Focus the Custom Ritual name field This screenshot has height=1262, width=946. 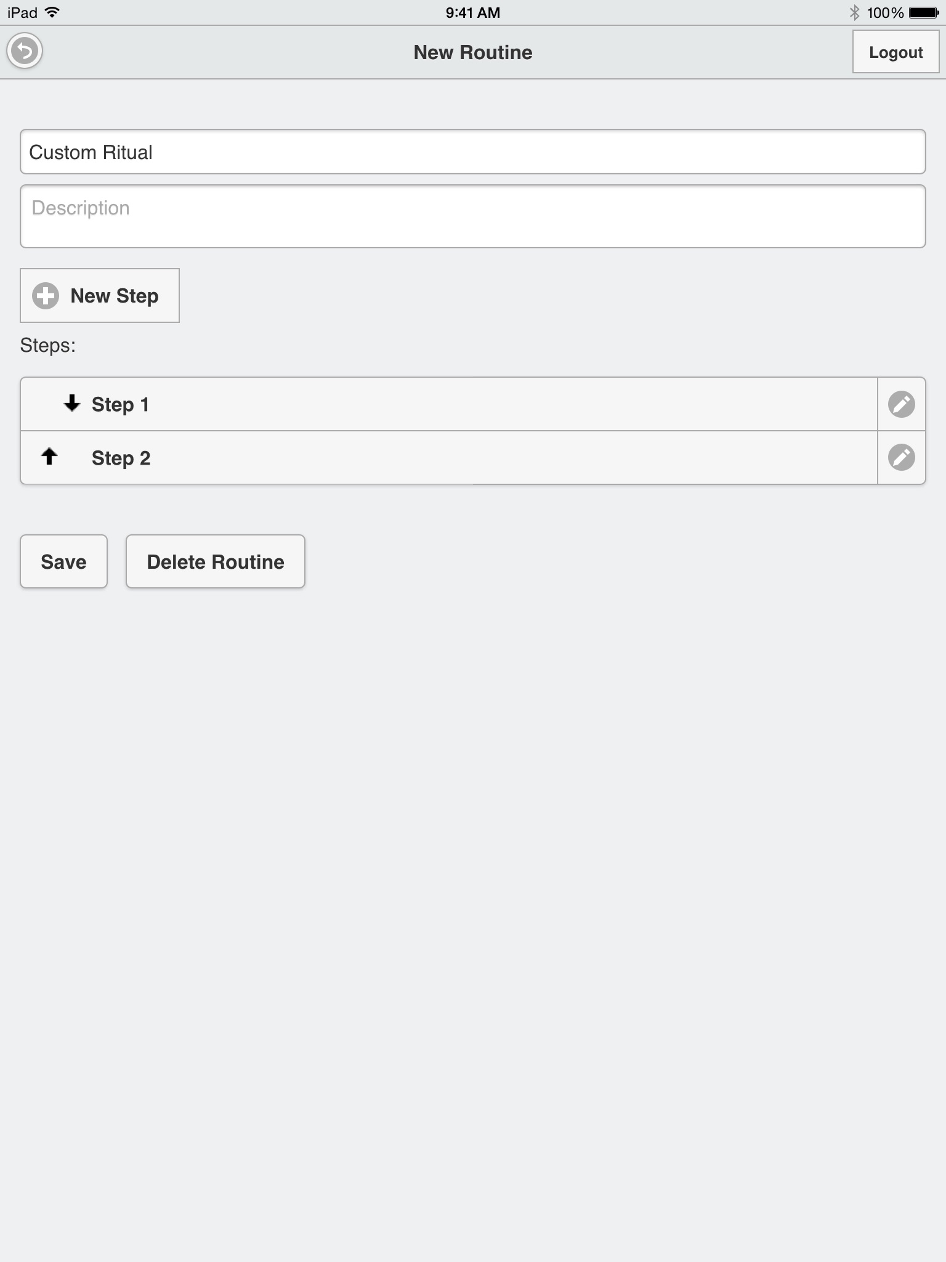click(x=472, y=152)
